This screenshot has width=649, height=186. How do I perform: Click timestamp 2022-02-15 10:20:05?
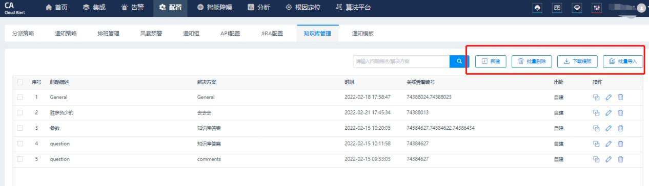coord(368,128)
